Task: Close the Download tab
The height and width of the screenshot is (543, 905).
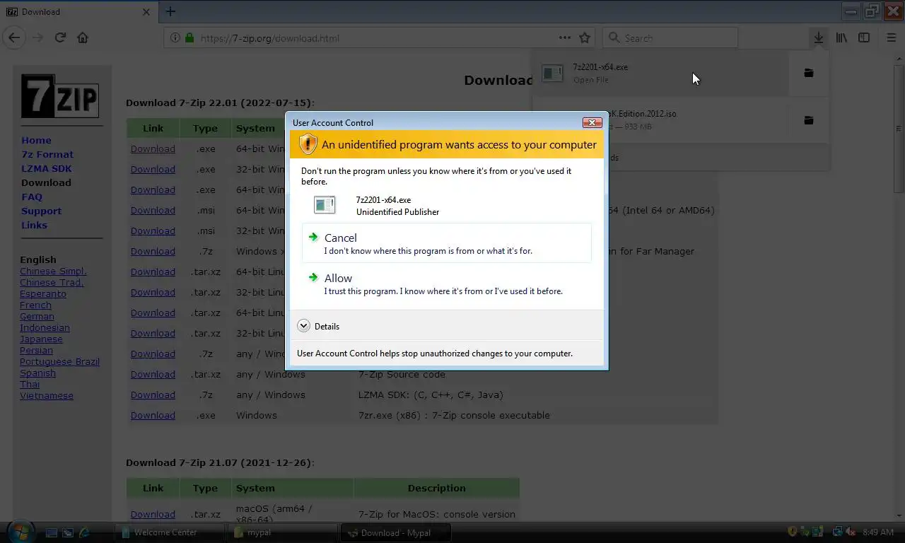Action: tap(146, 11)
